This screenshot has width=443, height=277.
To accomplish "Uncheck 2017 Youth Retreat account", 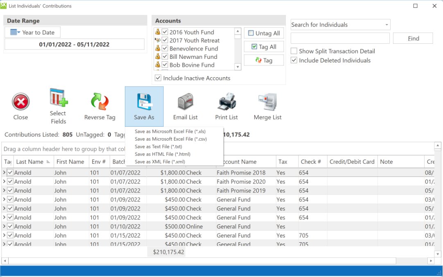I will click(165, 40).
